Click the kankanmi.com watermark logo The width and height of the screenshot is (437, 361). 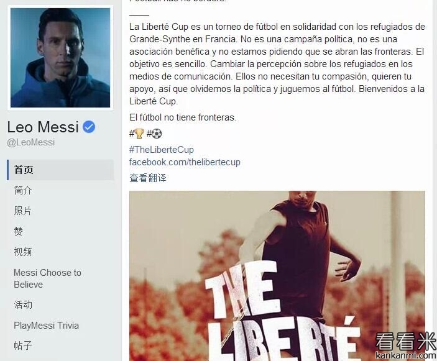(406, 346)
